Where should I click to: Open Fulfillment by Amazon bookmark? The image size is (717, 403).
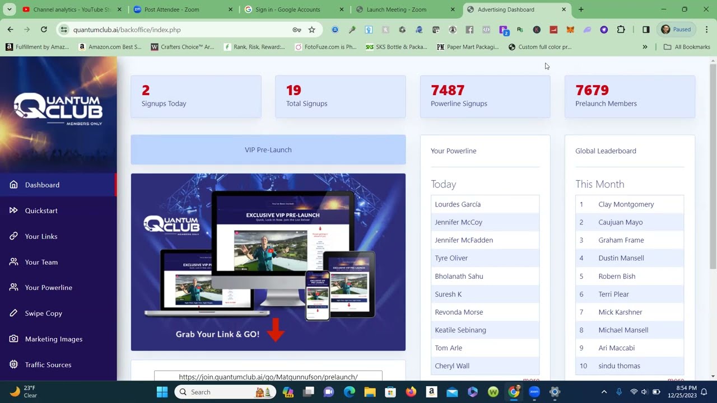point(38,47)
